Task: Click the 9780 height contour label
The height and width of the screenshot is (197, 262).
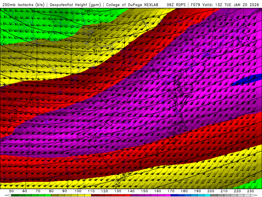Action: pyautogui.click(x=99, y=39)
